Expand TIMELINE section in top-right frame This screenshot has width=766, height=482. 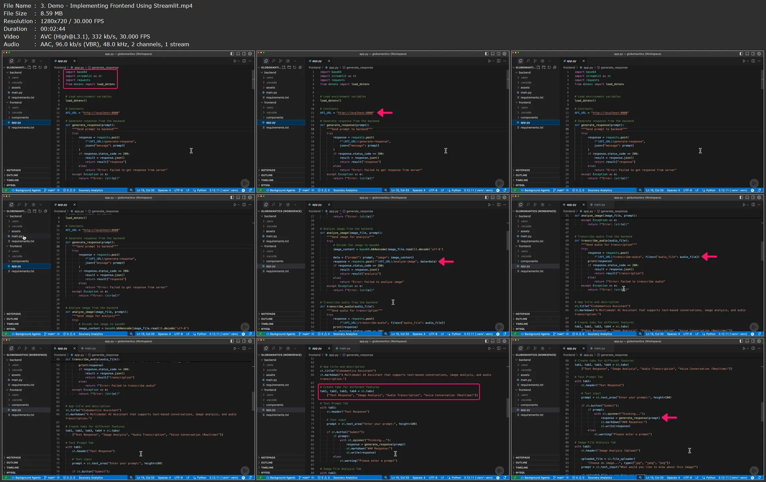point(536,180)
